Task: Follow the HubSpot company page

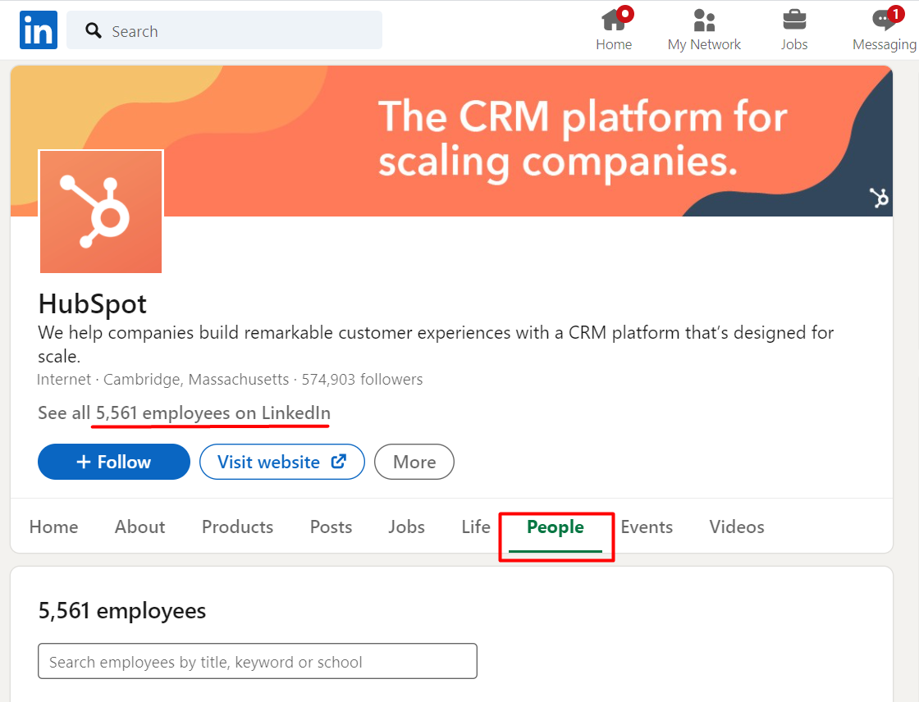Action: point(114,462)
